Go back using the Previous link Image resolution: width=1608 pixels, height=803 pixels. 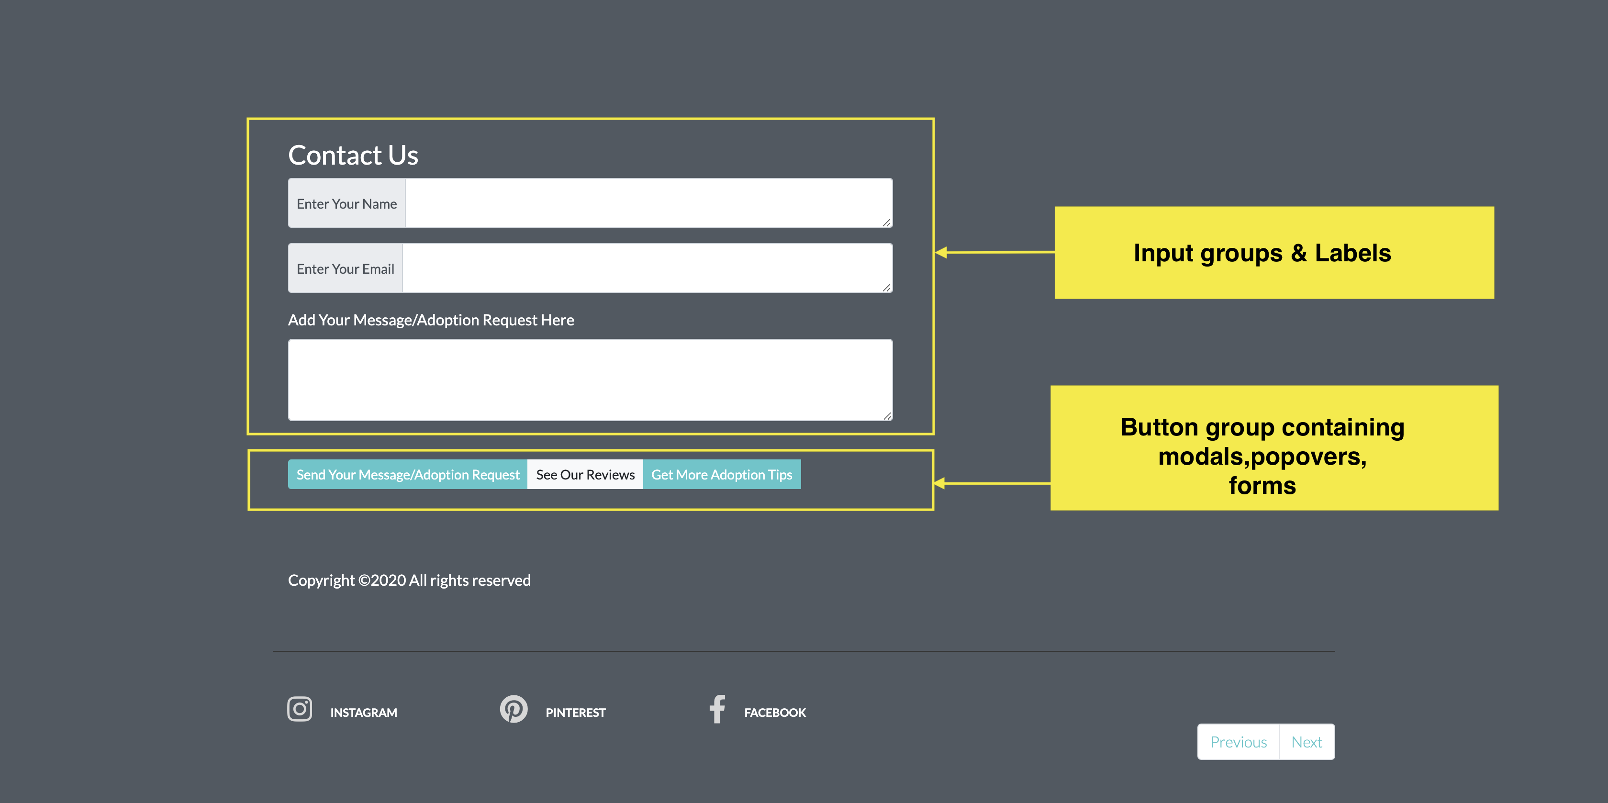coord(1238,742)
